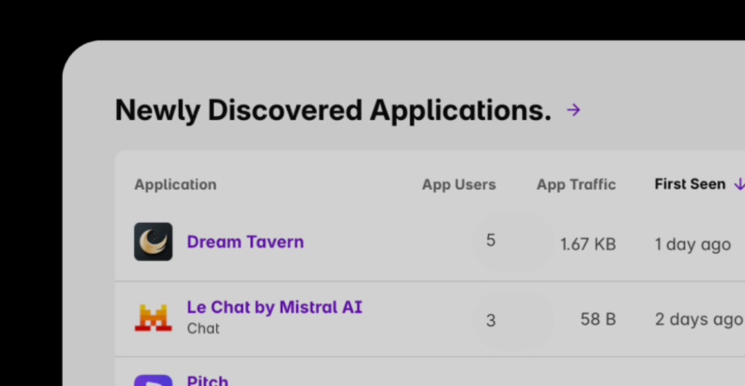745x386 pixels.
Task: Click the Mistral AI logo icon
Action: [x=153, y=317]
